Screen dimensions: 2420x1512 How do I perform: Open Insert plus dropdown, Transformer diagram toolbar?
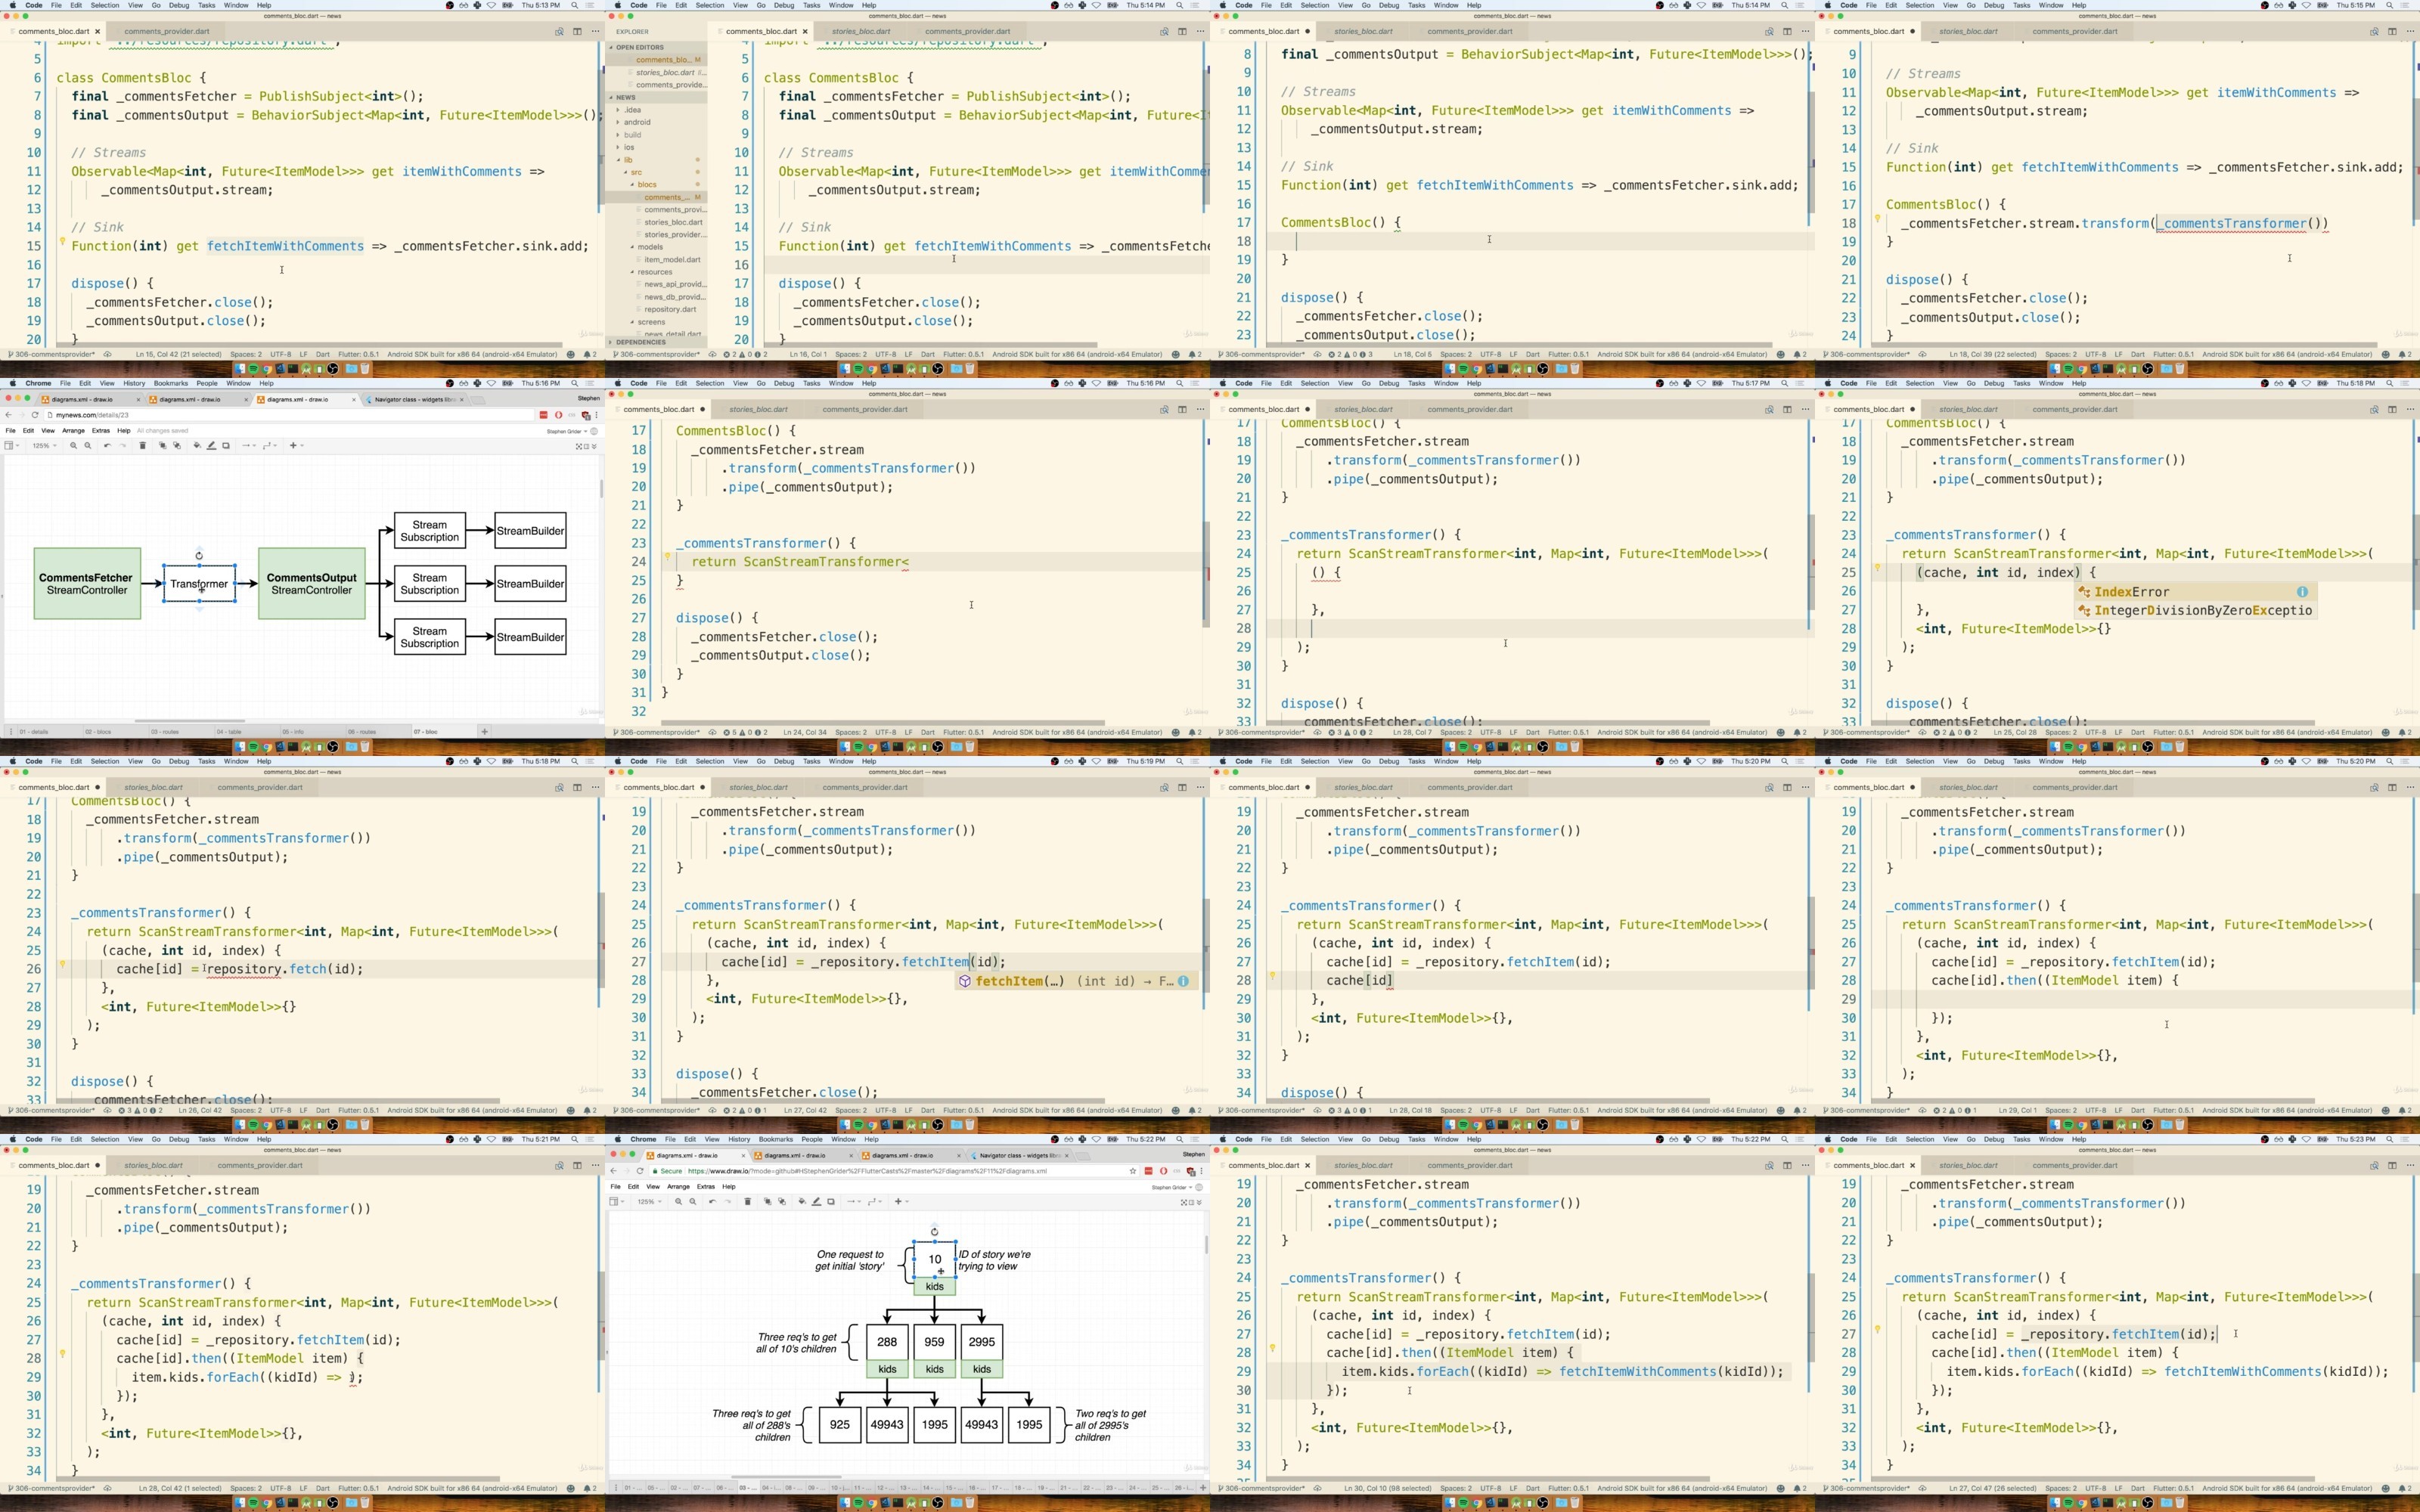click(x=296, y=446)
